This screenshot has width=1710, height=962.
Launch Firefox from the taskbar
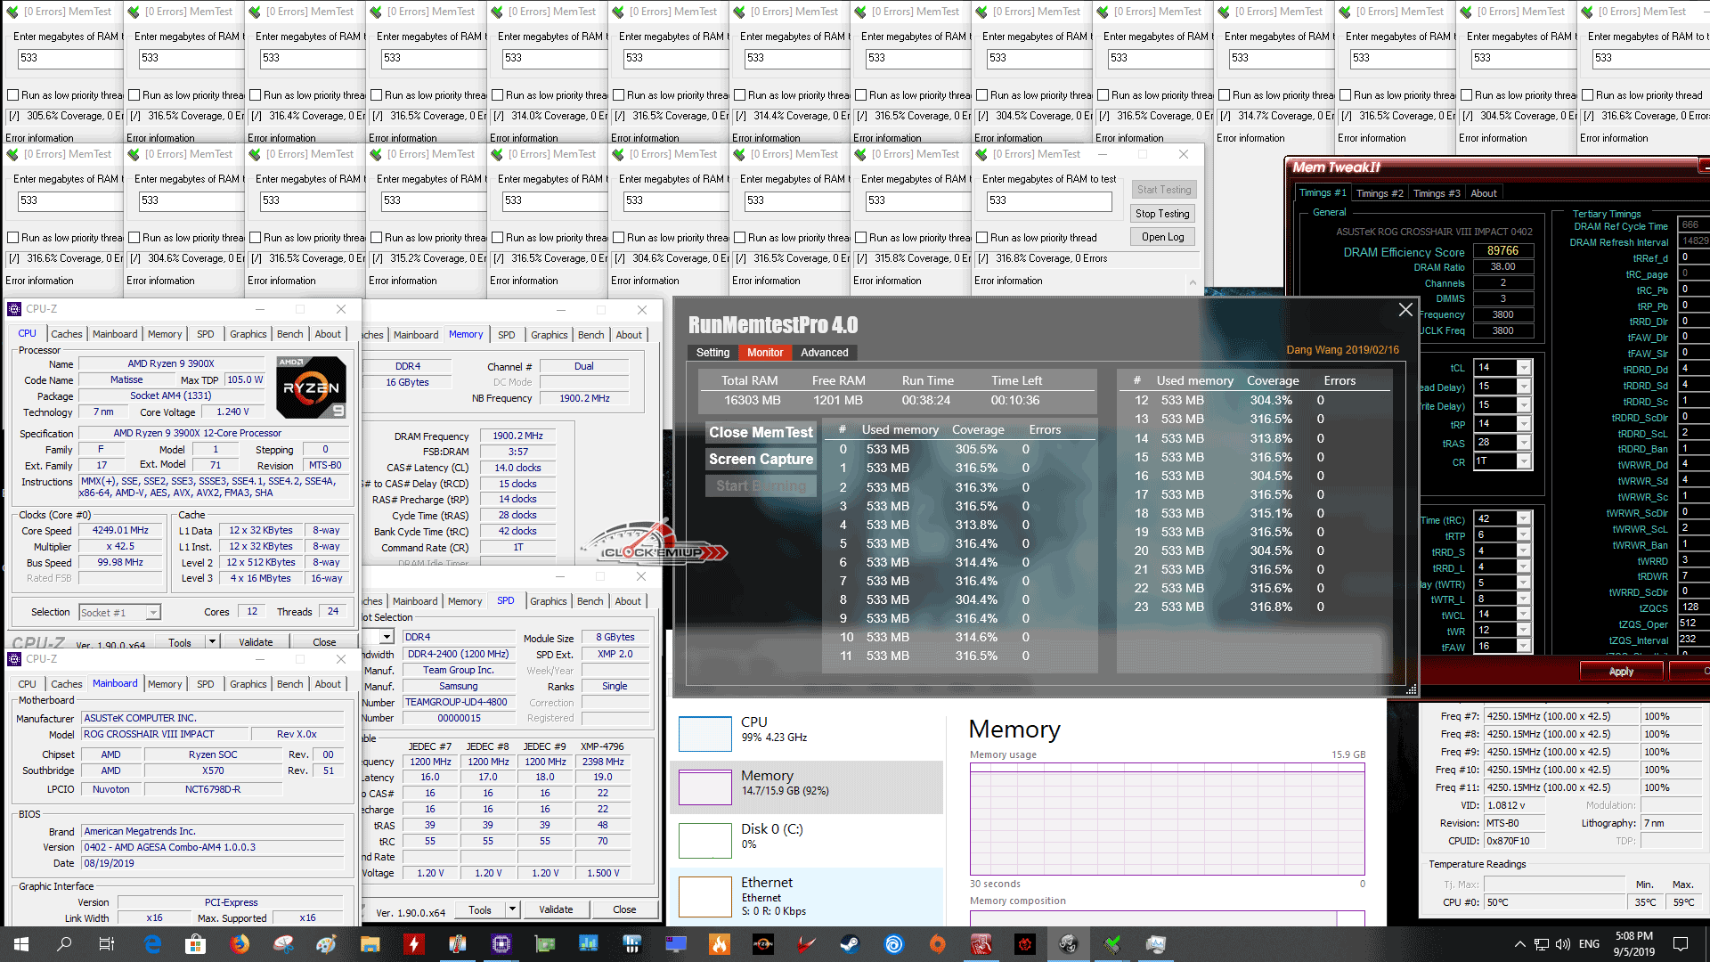240,944
